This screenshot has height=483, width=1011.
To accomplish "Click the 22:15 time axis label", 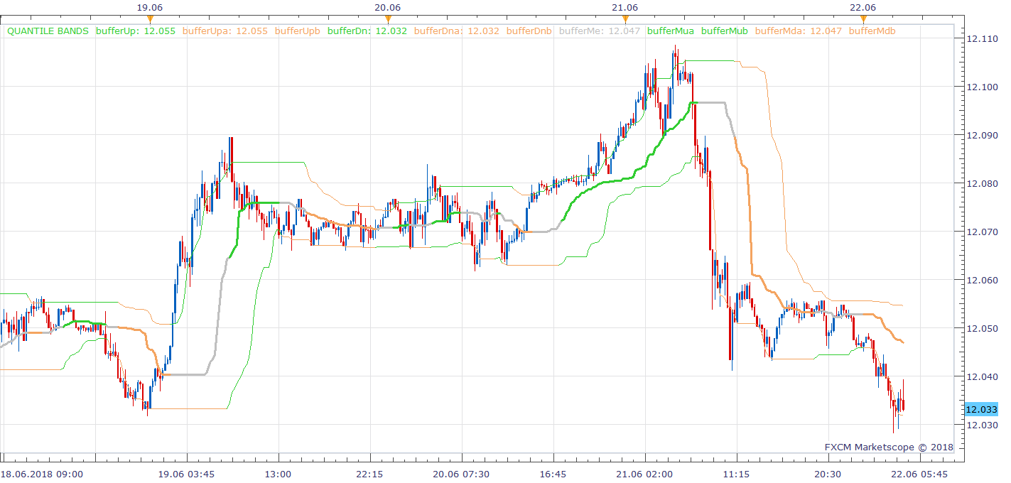I will point(369,474).
